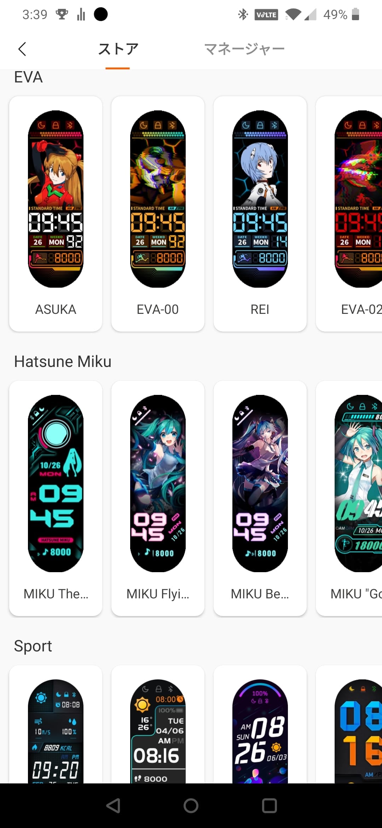Tap the Bluetooth status bar icon
This screenshot has width=382, height=828.
point(243,15)
